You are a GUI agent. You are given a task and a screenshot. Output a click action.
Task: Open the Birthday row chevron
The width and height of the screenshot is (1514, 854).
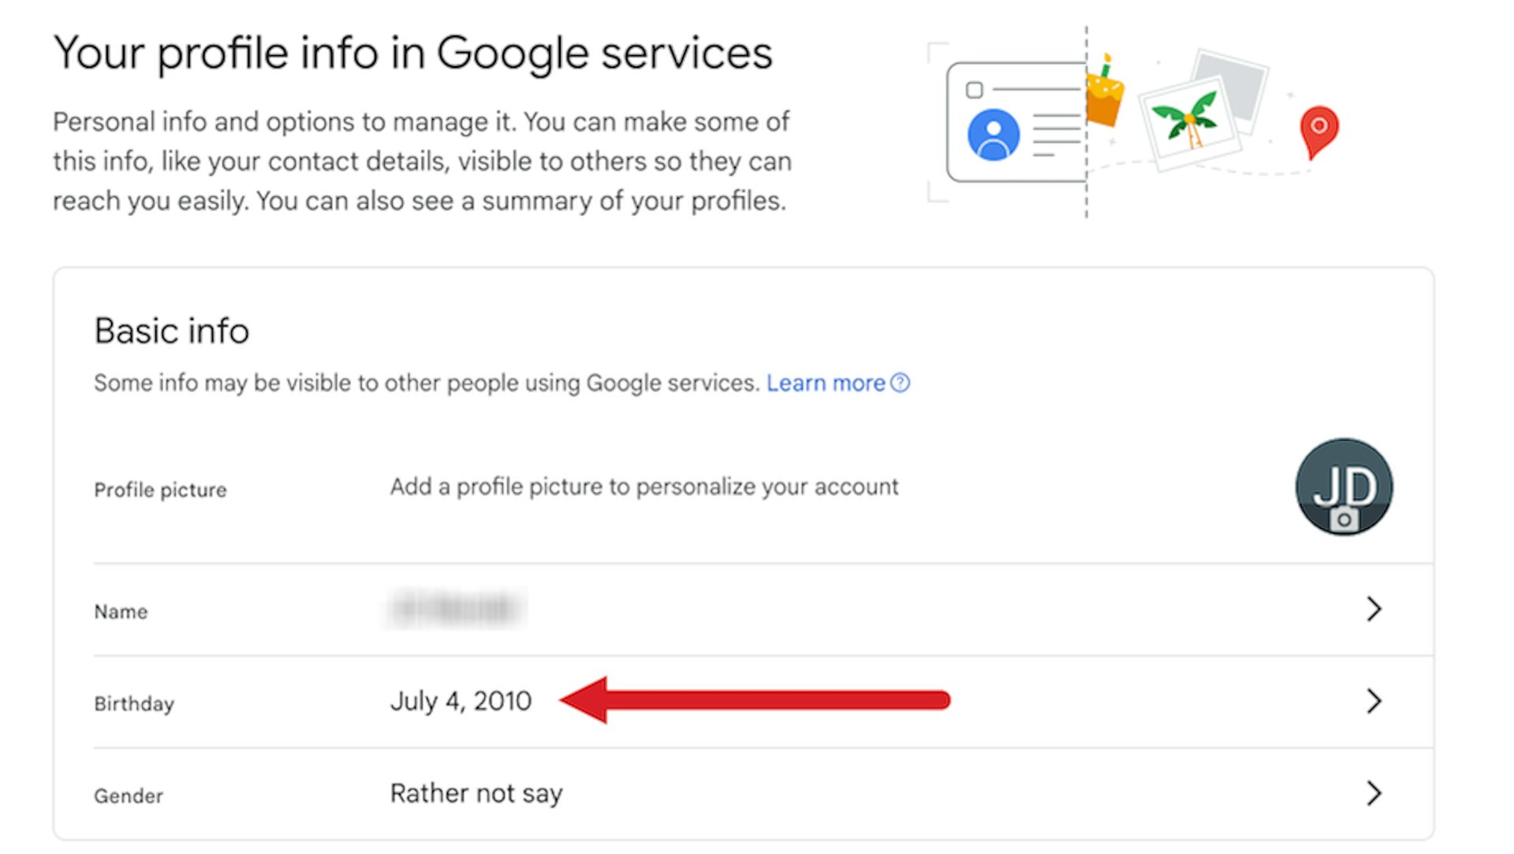[1374, 701]
